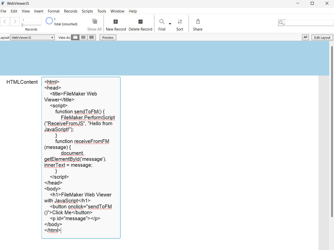Switch to Table view

pyautogui.click(x=92, y=37)
